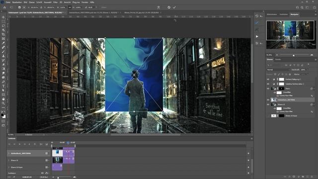
Task: Click the timeline playhead marker
Action: point(68,143)
